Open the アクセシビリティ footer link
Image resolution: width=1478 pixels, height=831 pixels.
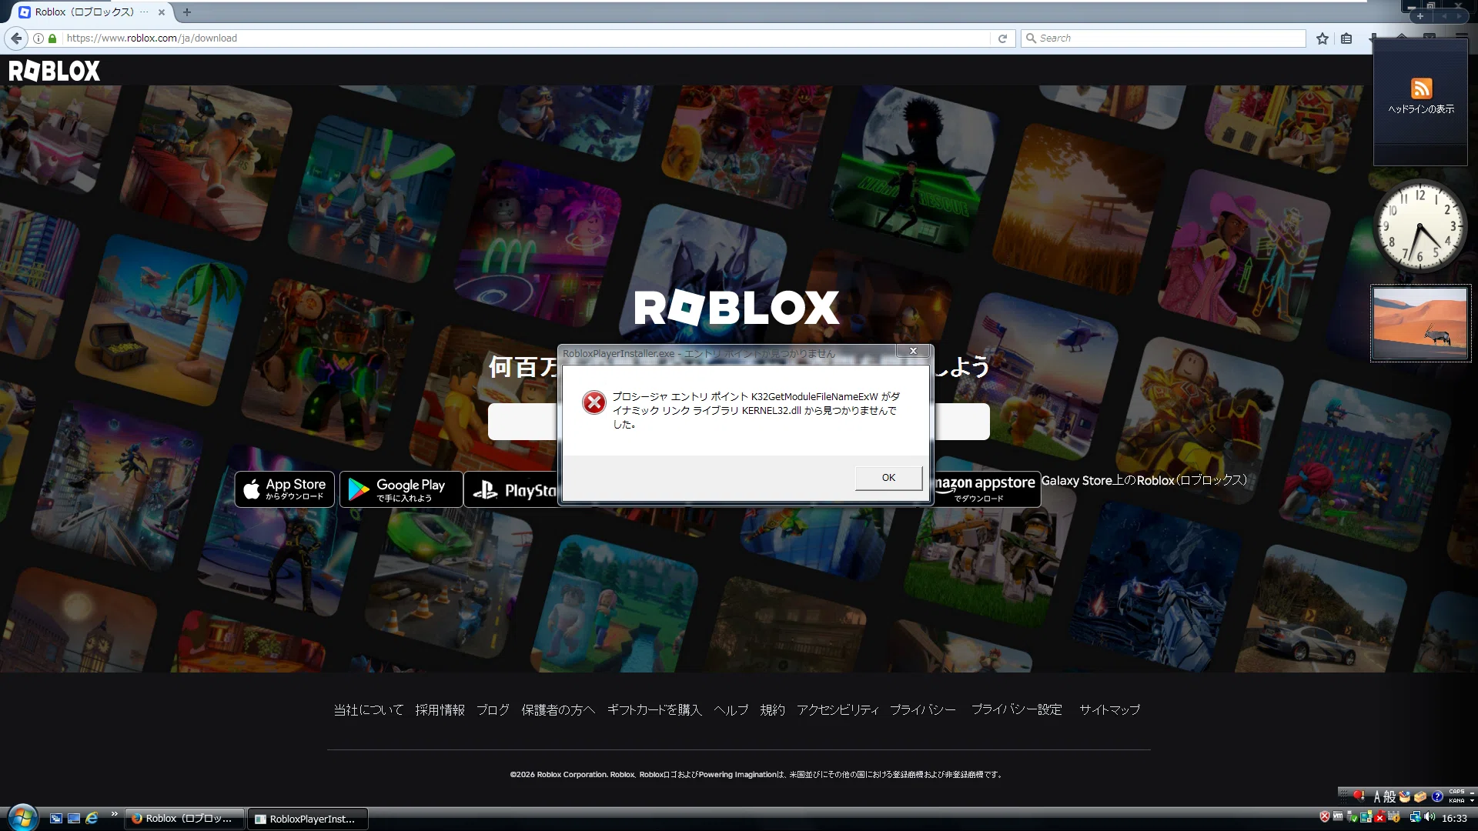coord(838,709)
